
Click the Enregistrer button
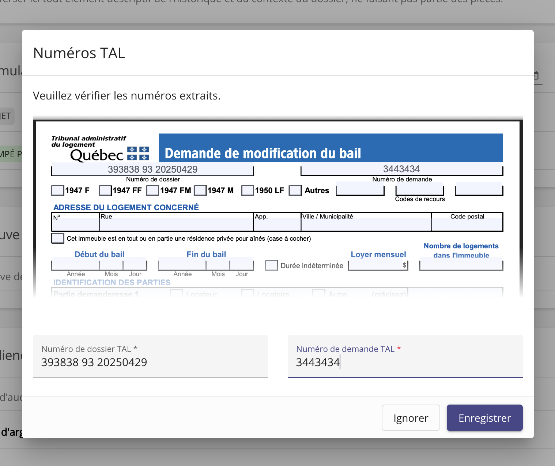tap(484, 418)
